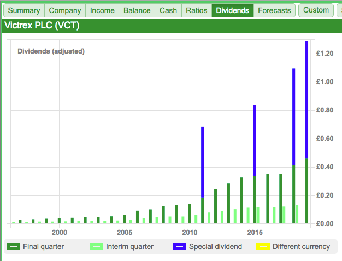
Task: Click the 2010 x-axis label
Action: pos(190,233)
